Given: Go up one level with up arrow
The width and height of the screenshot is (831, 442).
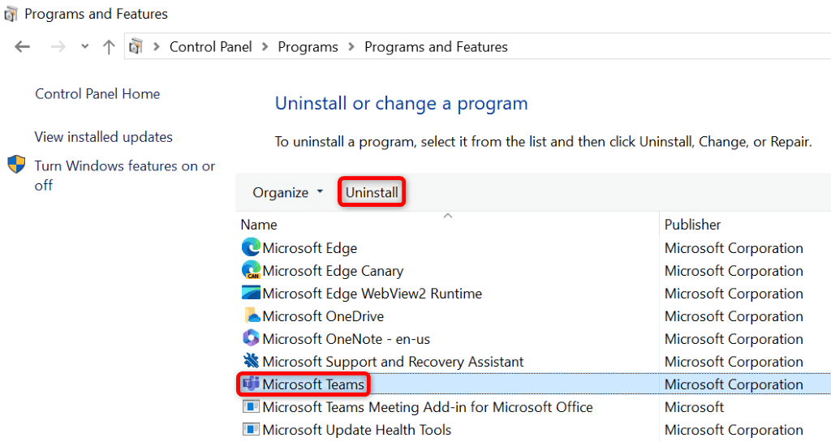Looking at the screenshot, I should [109, 47].
